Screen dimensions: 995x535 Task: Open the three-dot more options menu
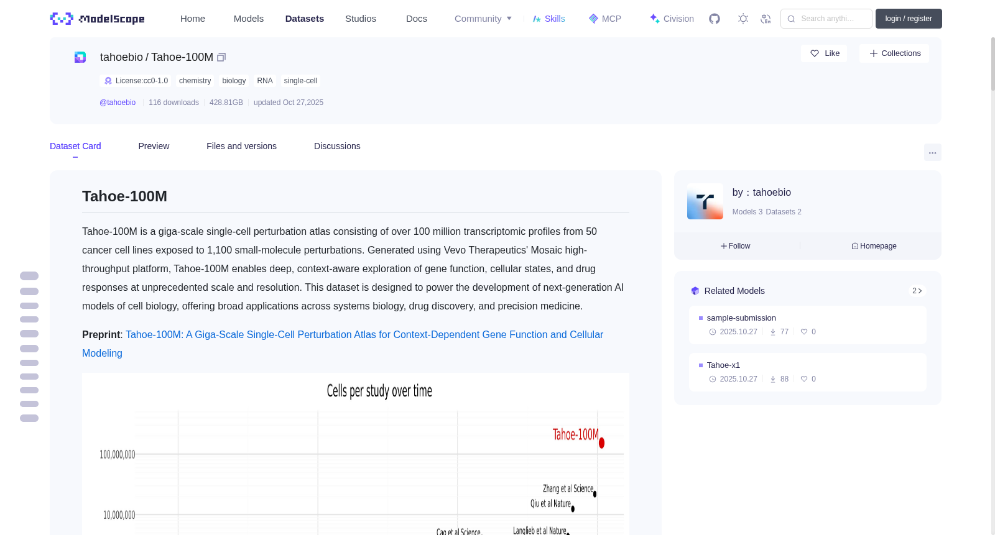click(x=933, y=152)
